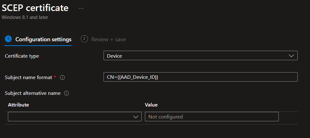Click the Not configured Value field
310x138 pixels.
[212, 117]
